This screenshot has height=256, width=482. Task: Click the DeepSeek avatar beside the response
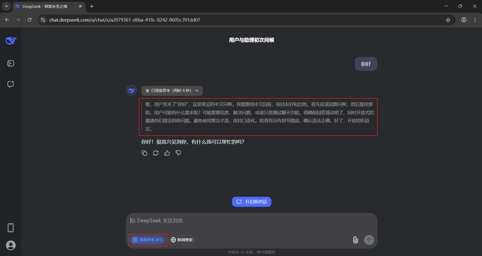[132, 91]
